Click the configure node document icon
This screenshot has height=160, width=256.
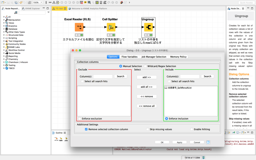[58, 2]
